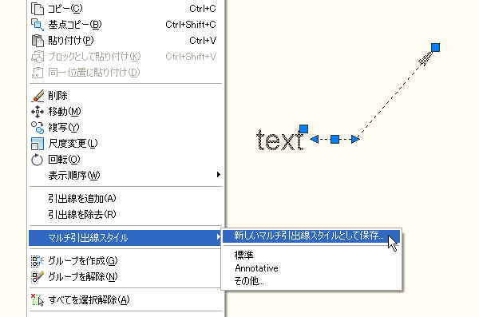Select 移動(M) in the context menu

click(125, 112)
